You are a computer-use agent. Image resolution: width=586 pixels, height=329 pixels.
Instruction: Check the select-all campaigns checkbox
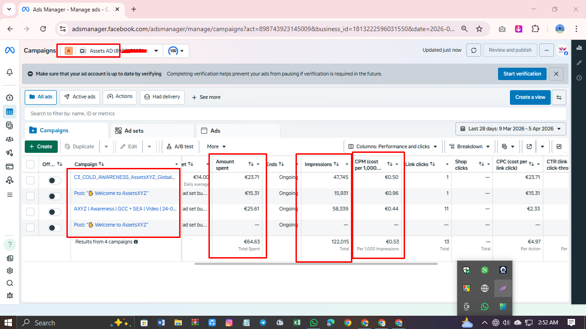tap(30, 164)
